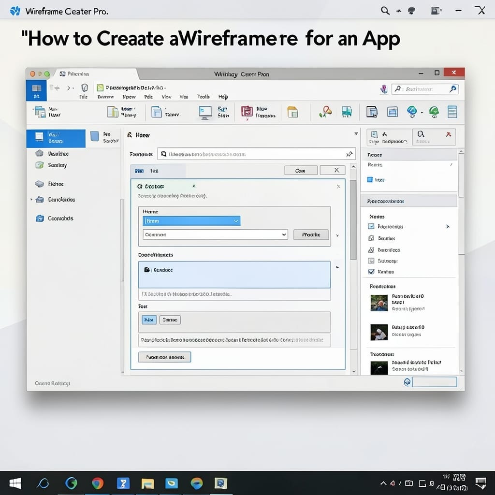Select the highlighted New item in the sidebar
The image size is (495, 495).
tap(56, 138)
